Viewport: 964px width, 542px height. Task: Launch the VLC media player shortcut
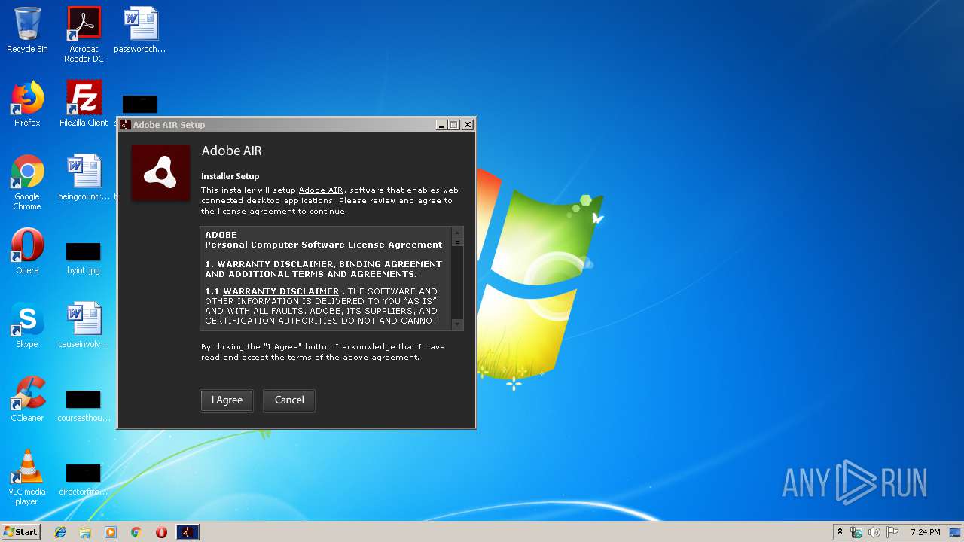click(x=27, y=477)
